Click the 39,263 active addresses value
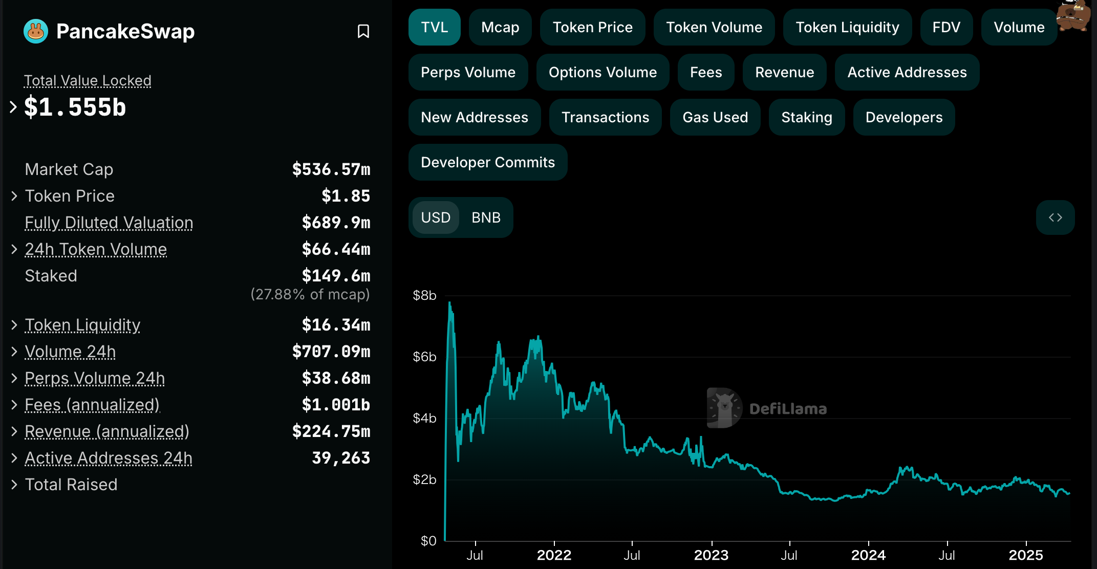The image size is (1097, 569). click(x=341, y=458)
